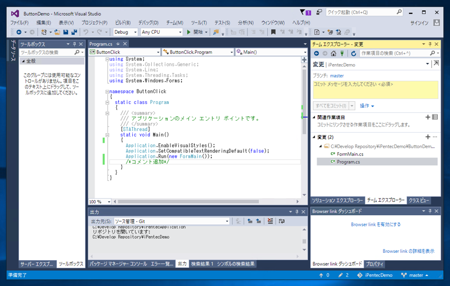
Task: Click the クイック起動 search field
Action: pyautogui.click(x=364, y=12)
